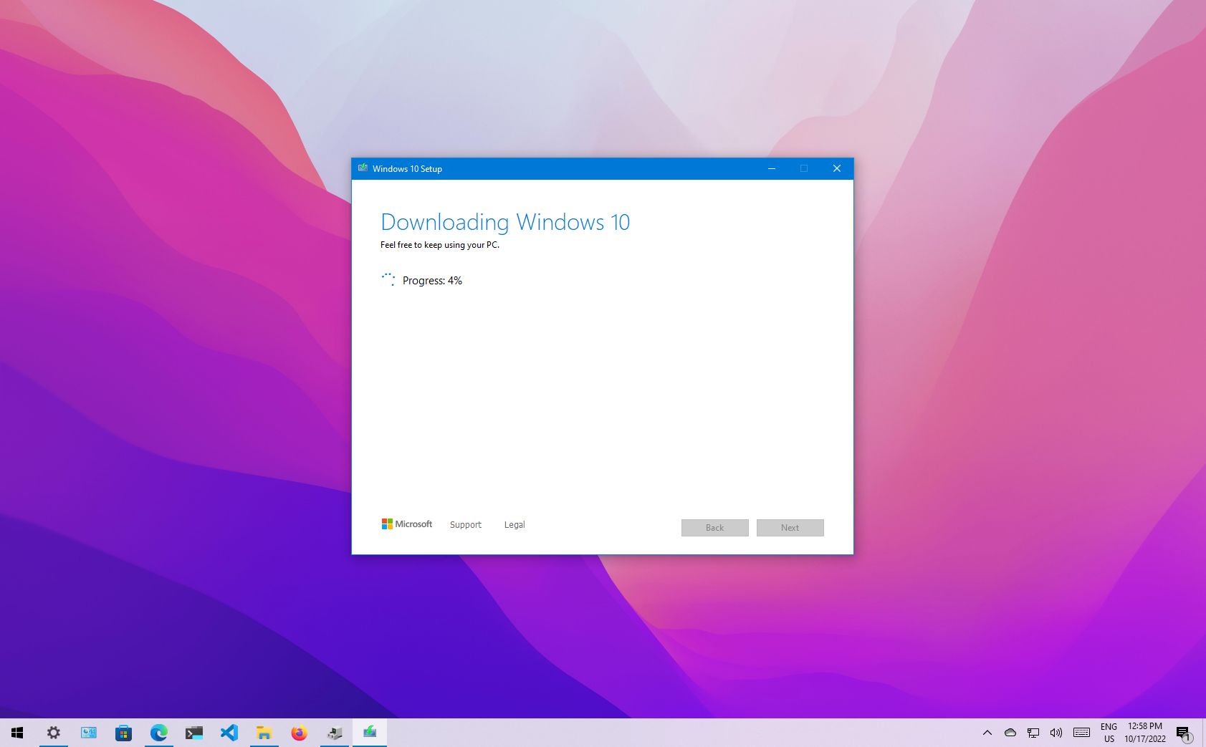1206x747 pixels.
Task: Click the Progress 4% download spinner
Action: pyautogui.click(x=389, y=280)
